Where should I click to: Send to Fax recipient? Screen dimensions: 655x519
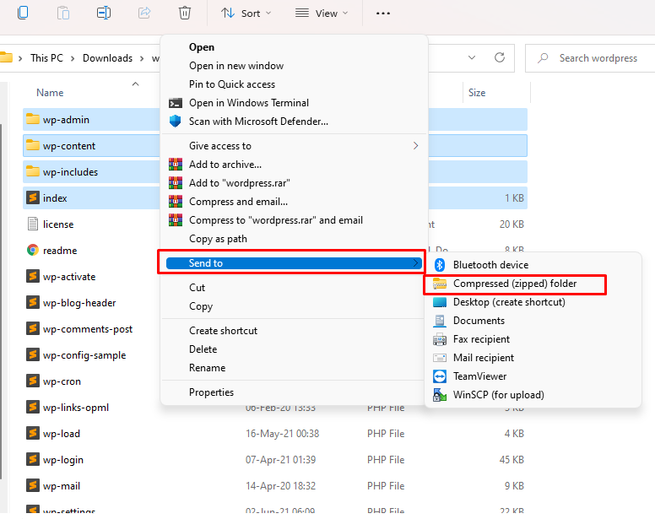(533, 339)
